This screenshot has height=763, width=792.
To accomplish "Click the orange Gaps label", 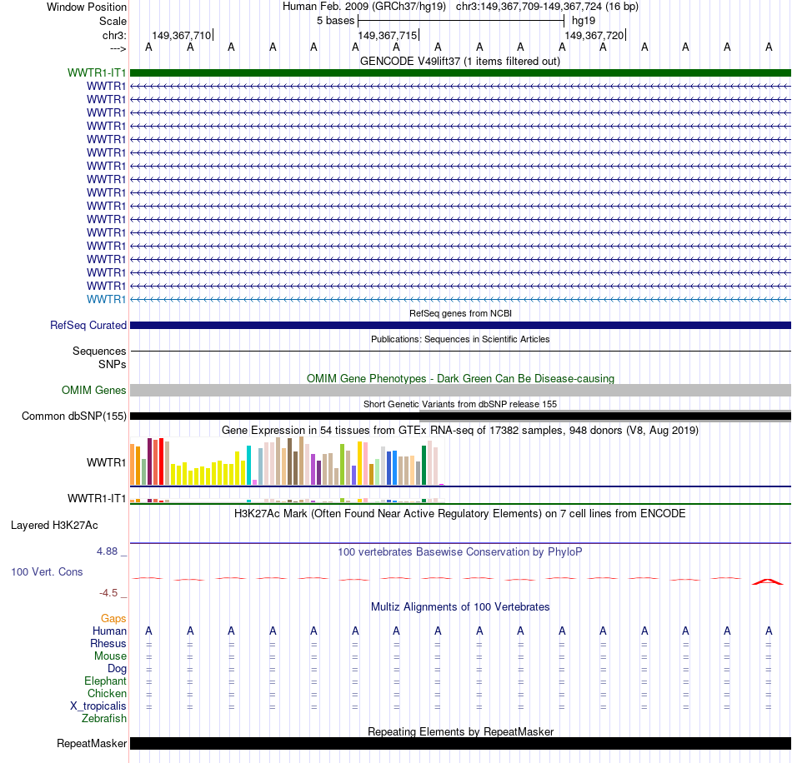I will coord(113,619).
